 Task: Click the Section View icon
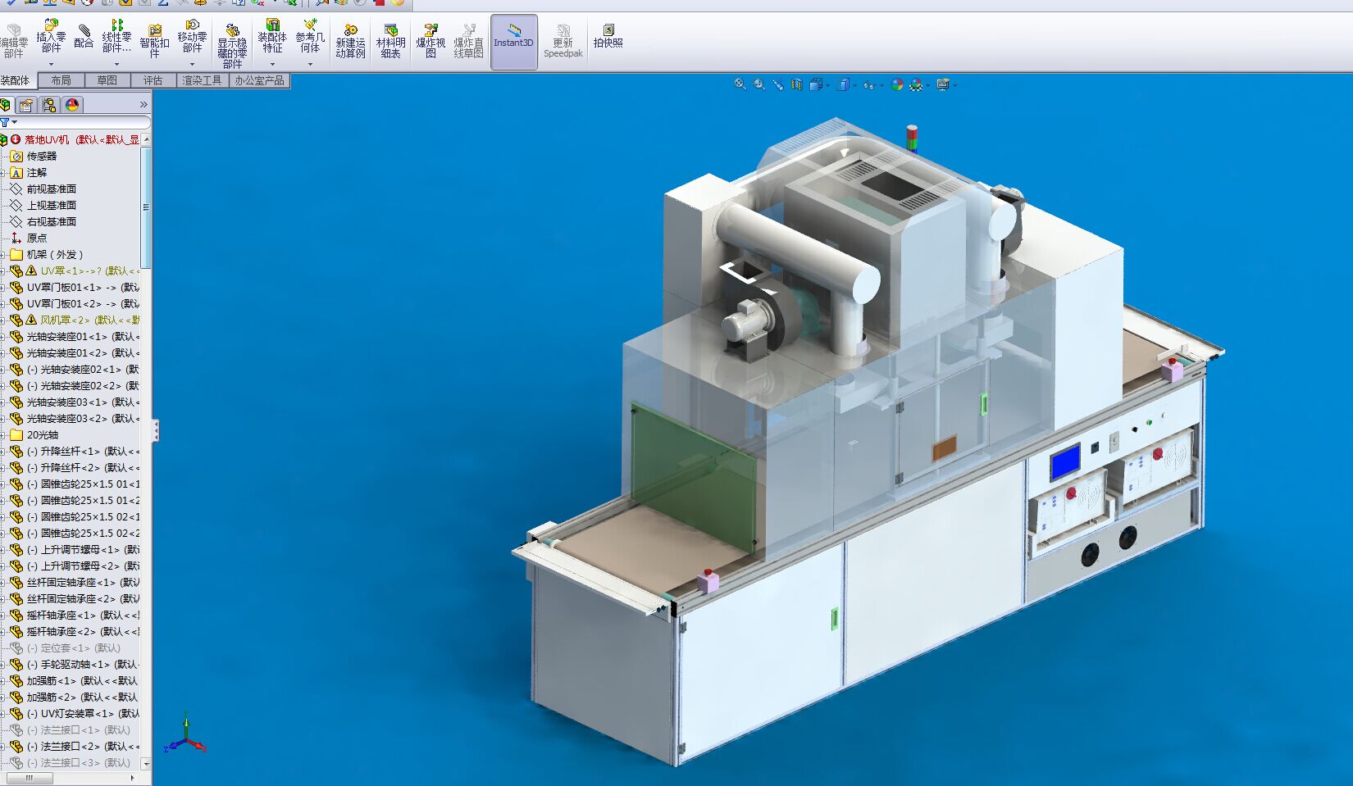point(796,84)
